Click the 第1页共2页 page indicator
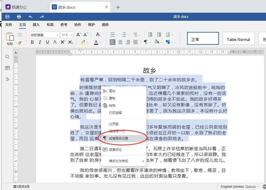Image resolution: width=266 pixels, height=190 pixels. [x=21, y=187]
